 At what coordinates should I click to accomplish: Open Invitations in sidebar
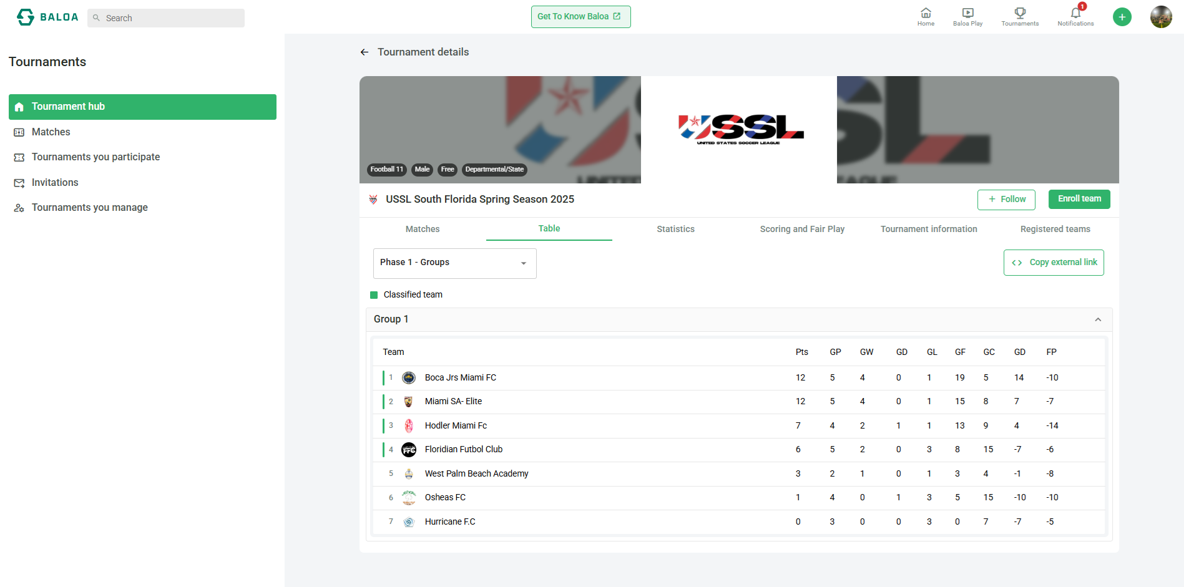point(142,183)
